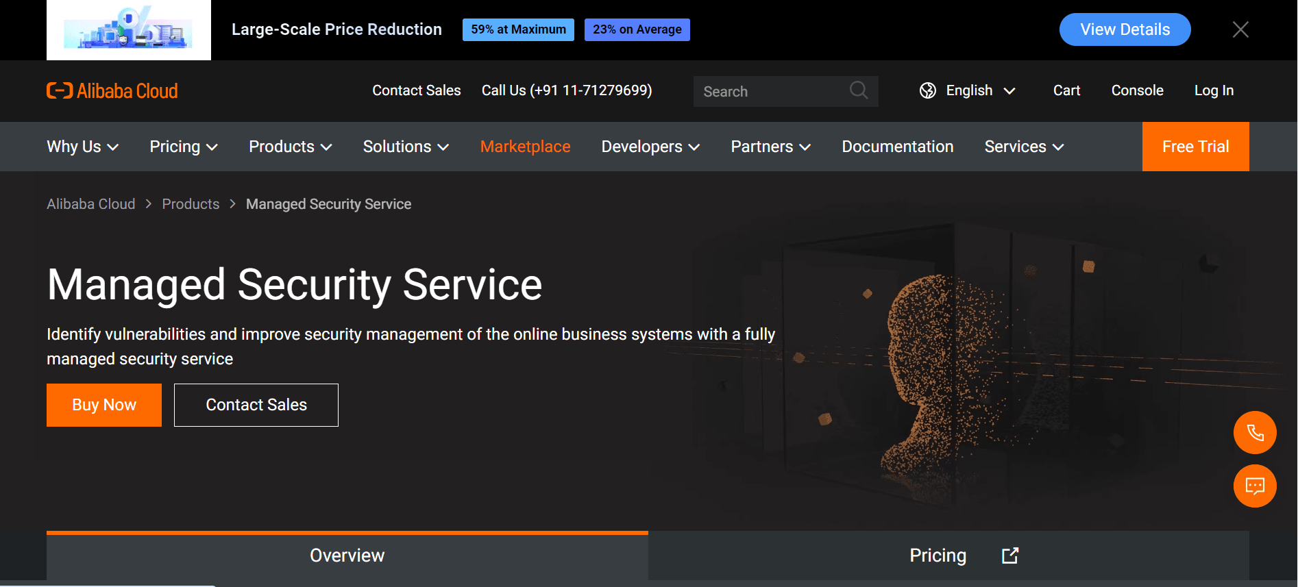The image size is (1298, 587).
Task: Switch to the Pricing tab
Action: (948, 555)
